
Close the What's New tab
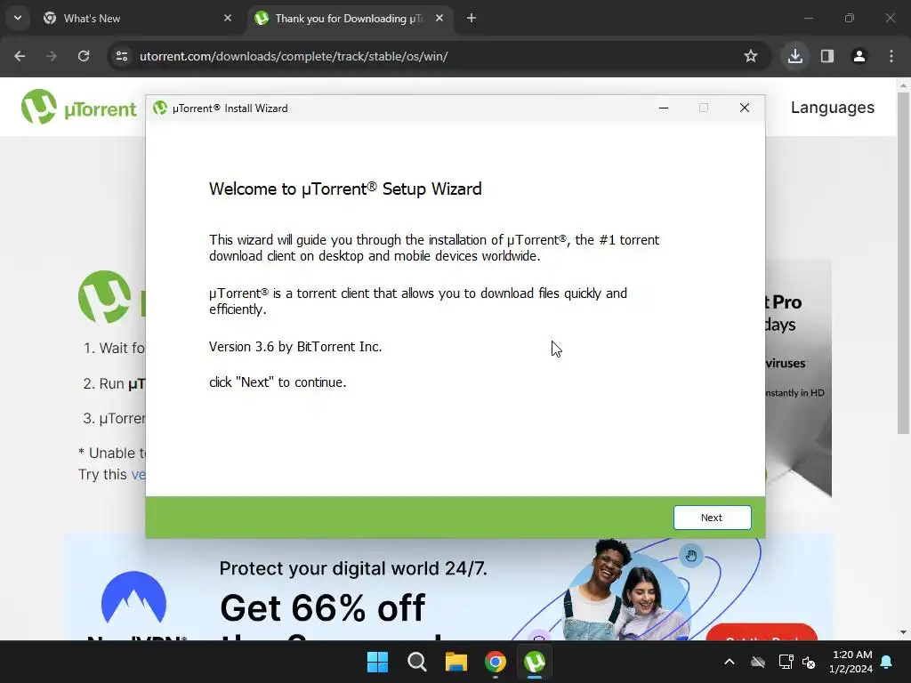click(x=228, y=18)
